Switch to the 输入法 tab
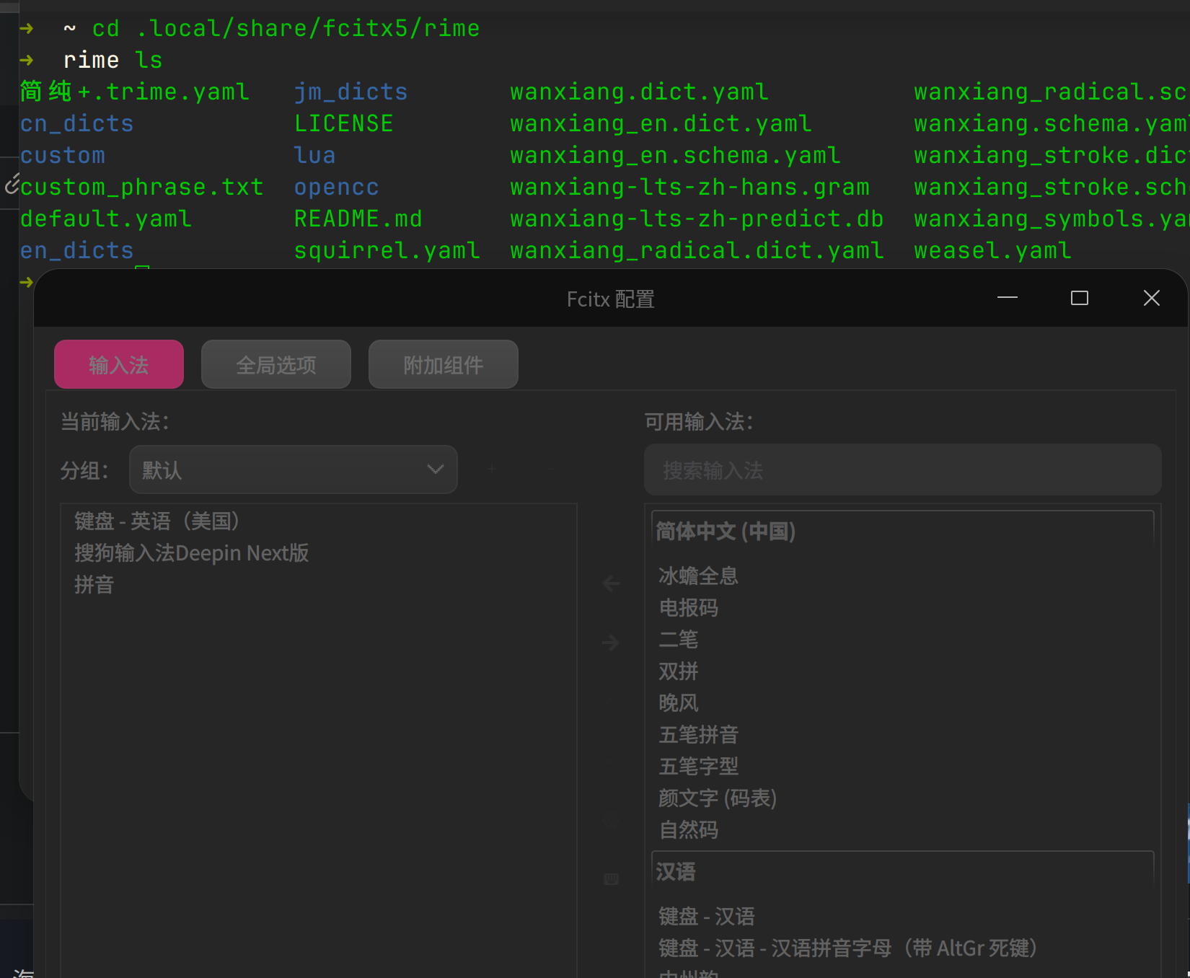This screenshot has width=1190, height=978. pos(119,364)
